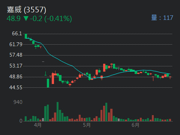Click the 61.79 price axis label
Image resolution: width=180 pixels, height=135 pixels.
[x=16, y=44]
